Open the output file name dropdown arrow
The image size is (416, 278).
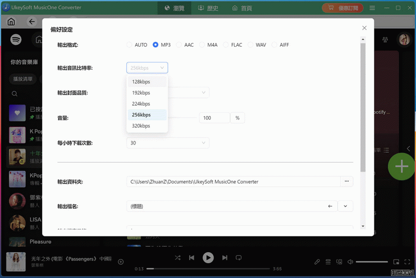[345, 206]
